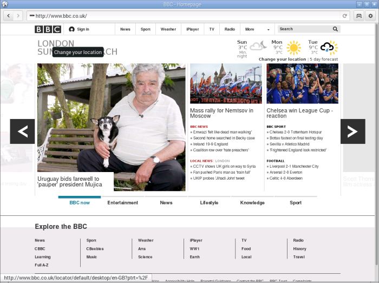379x283 pixels.
Task: Open News in the top navigation
Action: [125, 29]
